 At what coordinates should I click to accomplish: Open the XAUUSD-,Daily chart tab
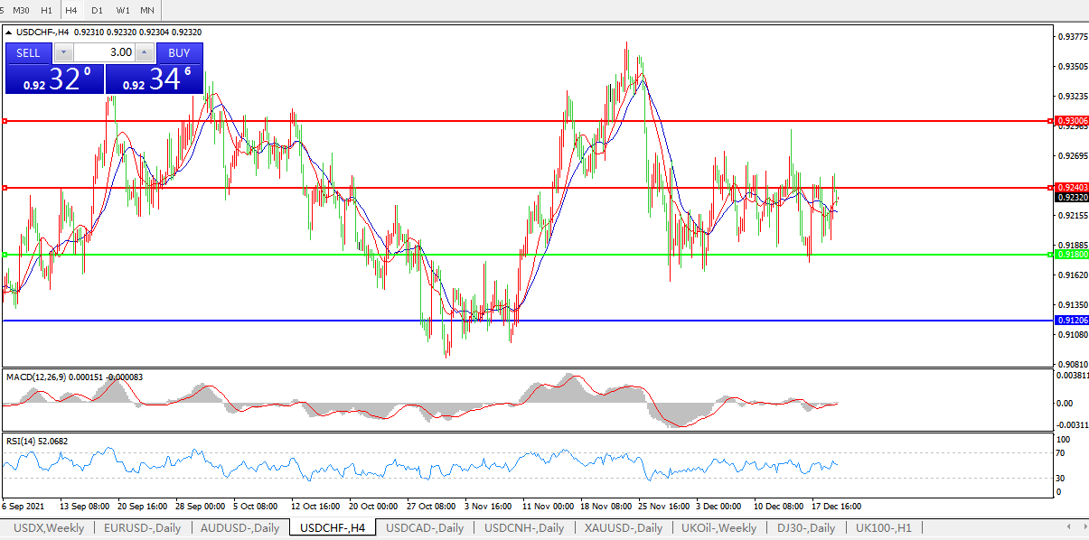click(623, 527)
